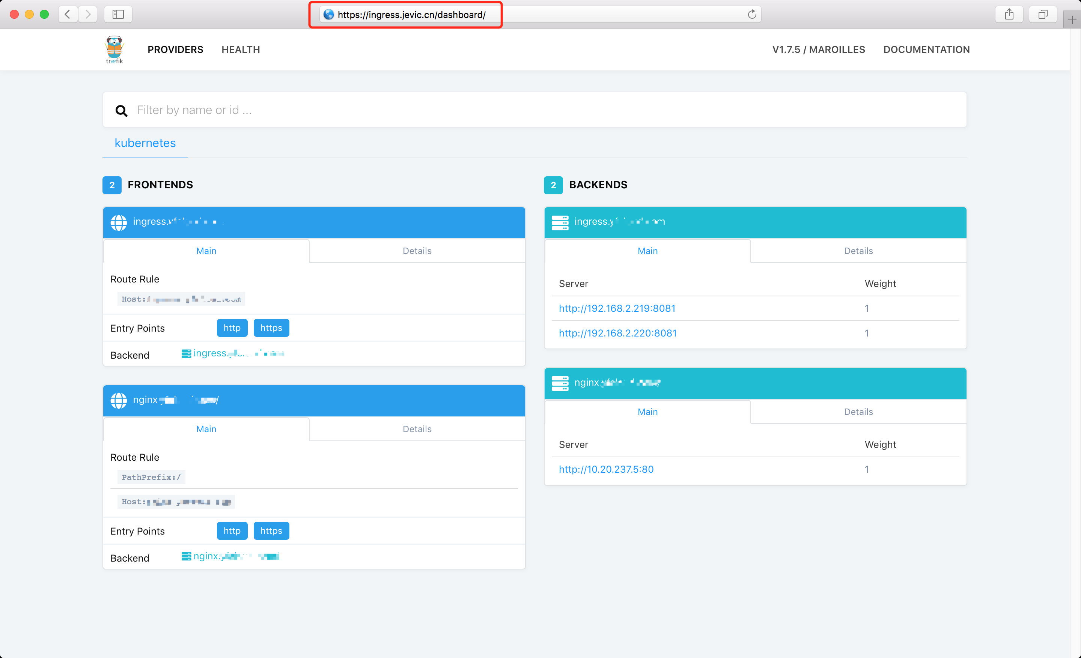Switch to Details tab of ingress frontend
Screen dimensions: 1081x658
click(x=417, y=251)
